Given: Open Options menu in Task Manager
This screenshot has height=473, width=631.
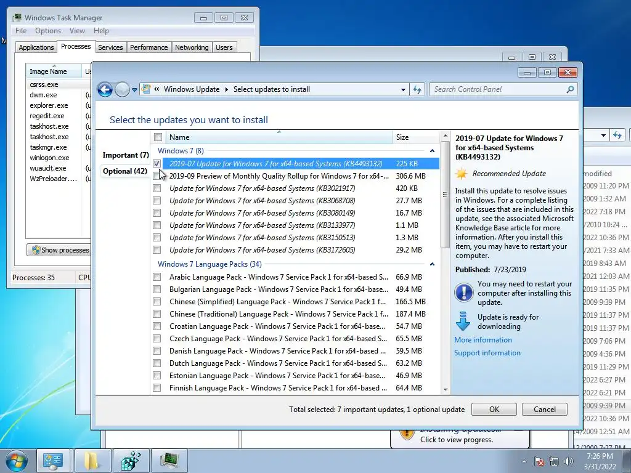Looking at the screenshot, I should point(48,31).
